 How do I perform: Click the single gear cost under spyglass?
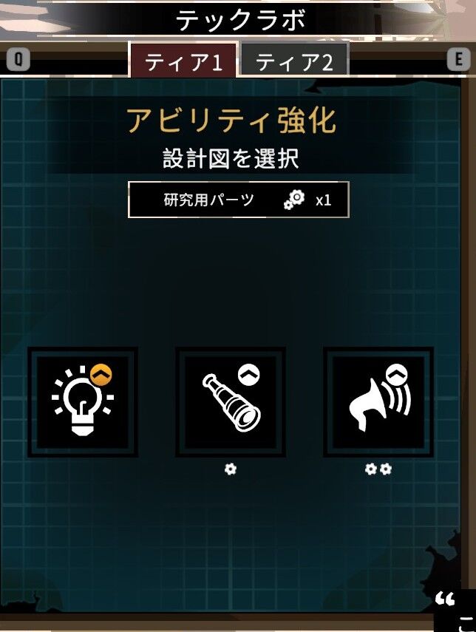[231, 469]
